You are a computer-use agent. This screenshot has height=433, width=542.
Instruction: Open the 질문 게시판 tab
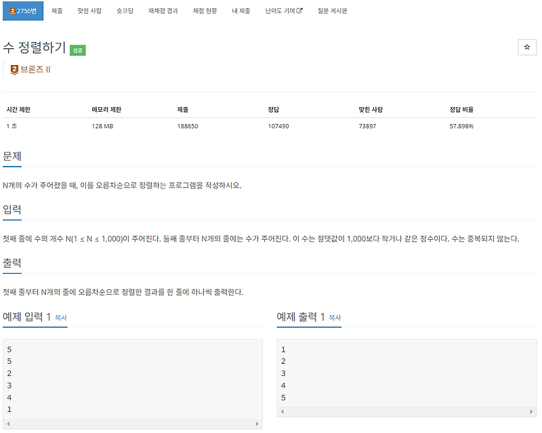(332, 11)
